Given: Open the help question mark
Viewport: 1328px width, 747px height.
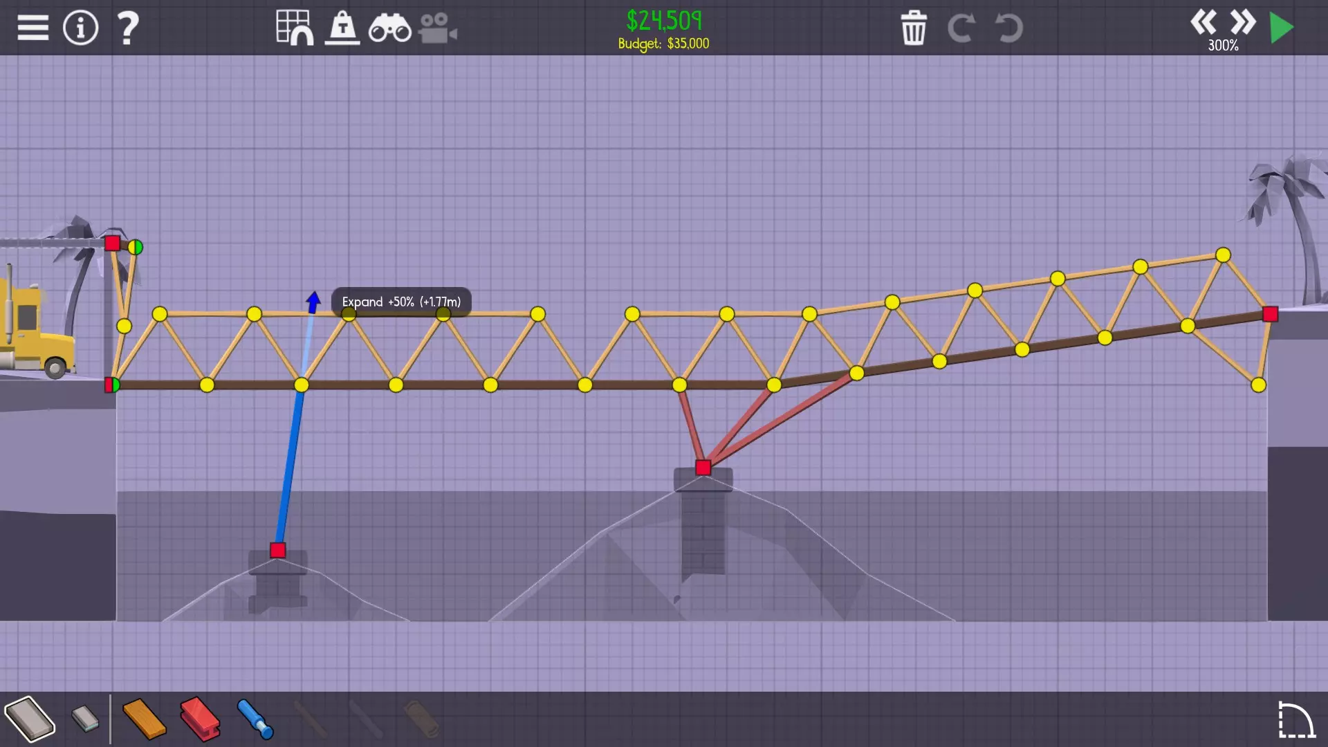Looking at the screenshot, I should tap(128, 28).
